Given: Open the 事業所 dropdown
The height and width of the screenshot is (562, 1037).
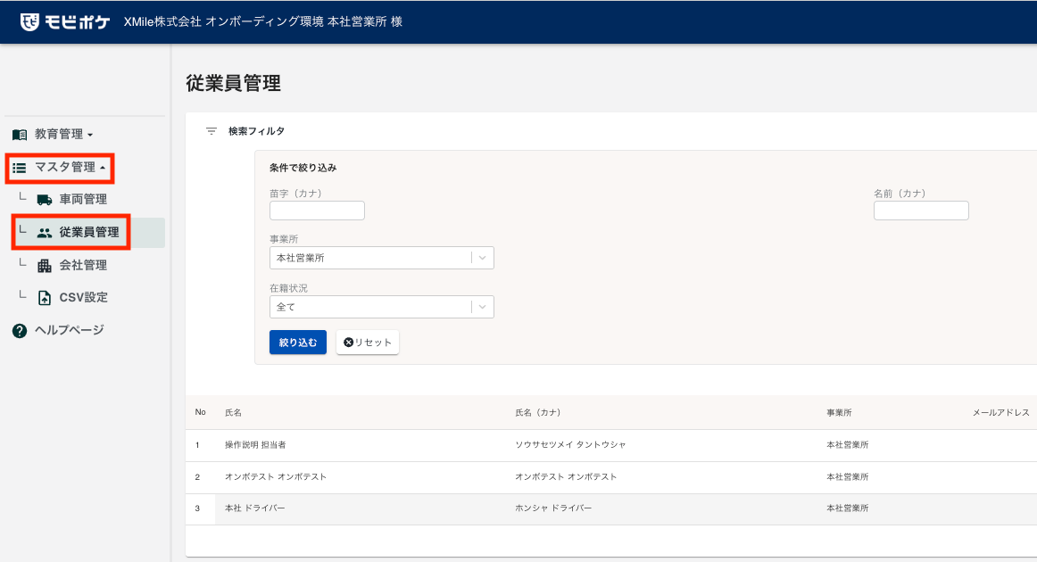Looking at the screenshot, I should click(381, 258).
